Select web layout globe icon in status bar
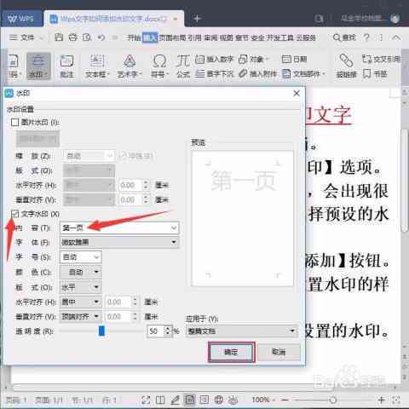The width and height of the screenshot is (409, 409). pyautogui.click(x=219, y=400)
